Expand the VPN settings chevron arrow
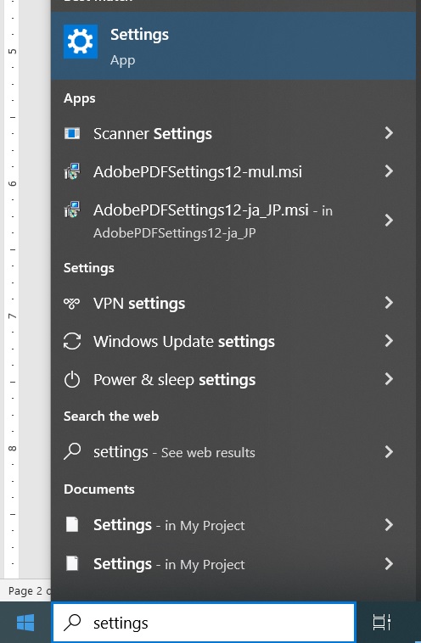This screenshot has height=643, width=421. (389, 303)
